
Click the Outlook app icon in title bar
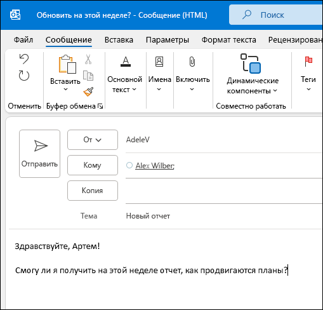[x=15, y=15]
